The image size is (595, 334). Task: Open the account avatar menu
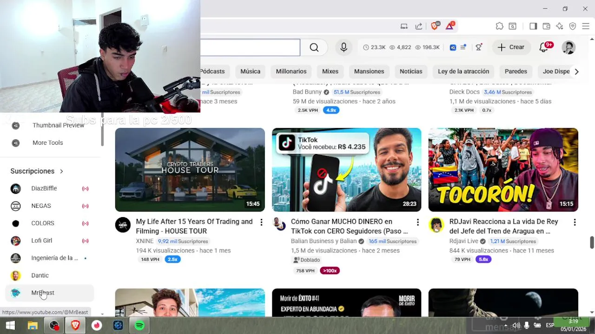coord(569,47)
